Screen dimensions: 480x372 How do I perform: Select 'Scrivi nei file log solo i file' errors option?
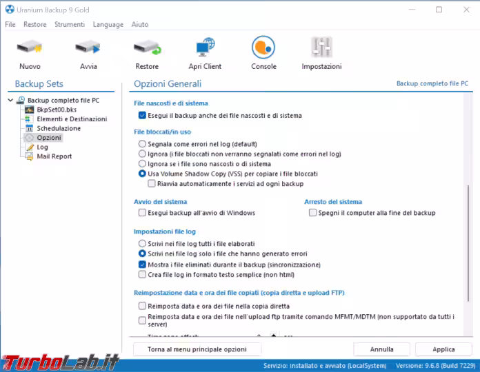(142, 254)
